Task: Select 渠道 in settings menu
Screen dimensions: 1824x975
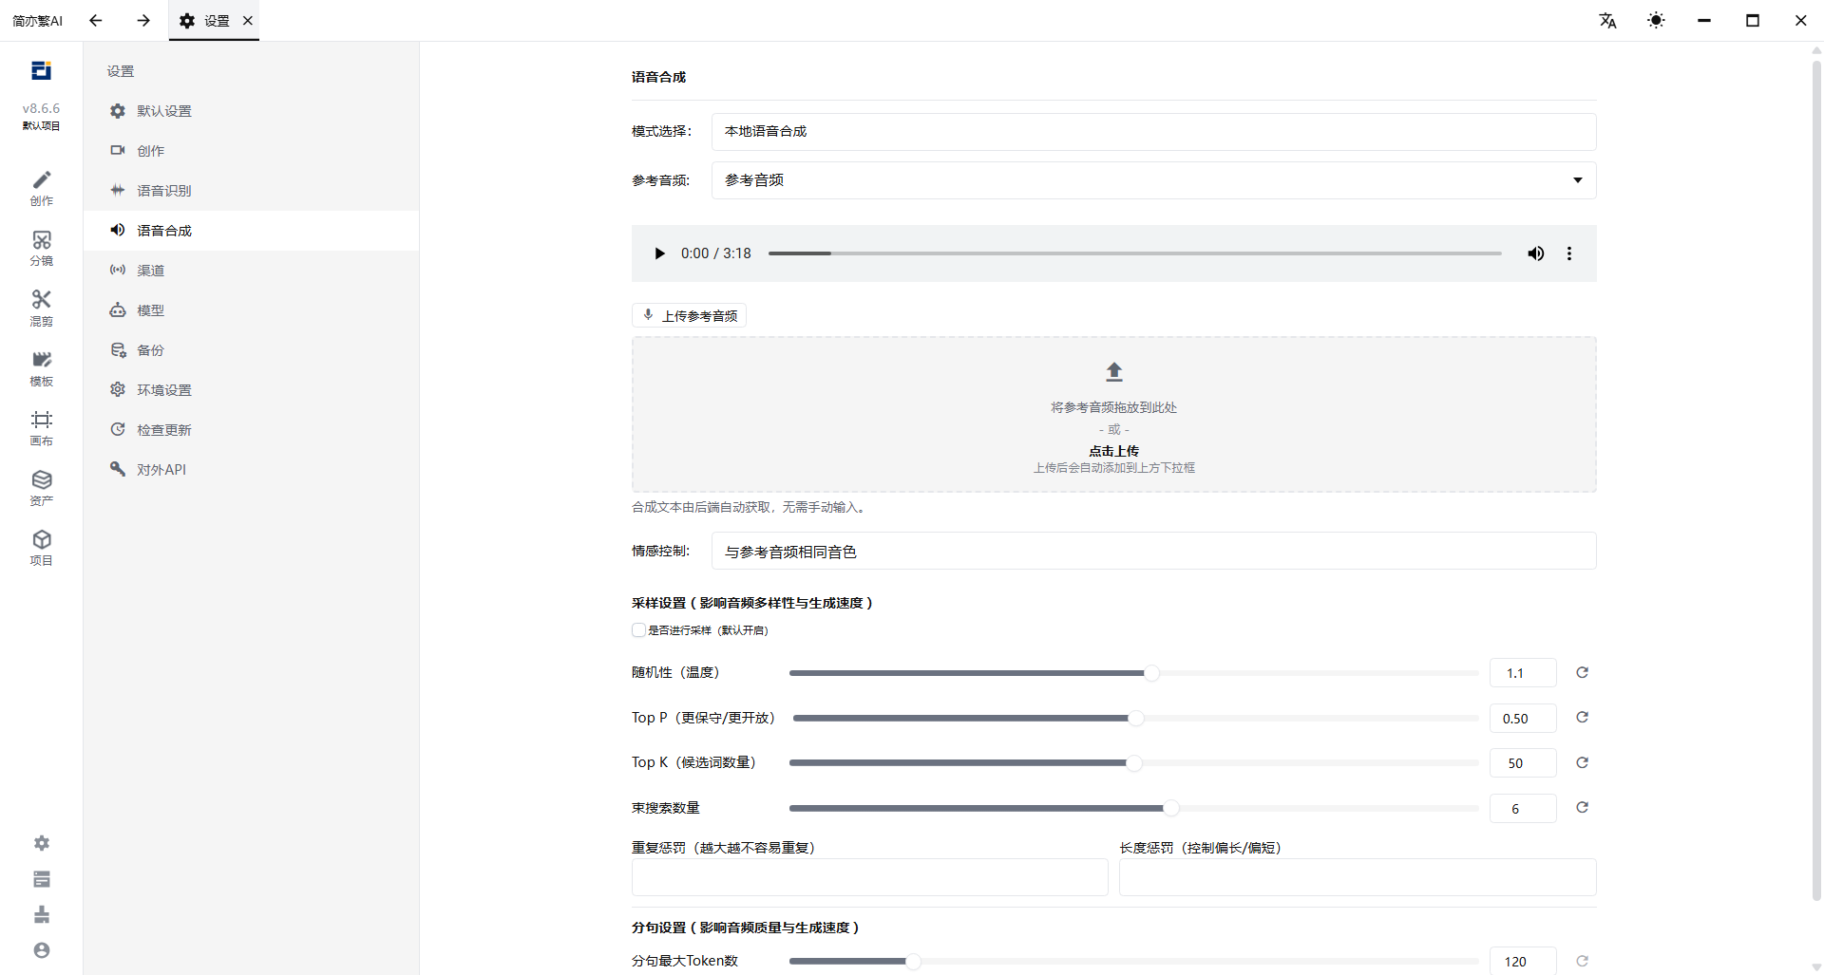Action: [251, 271]
